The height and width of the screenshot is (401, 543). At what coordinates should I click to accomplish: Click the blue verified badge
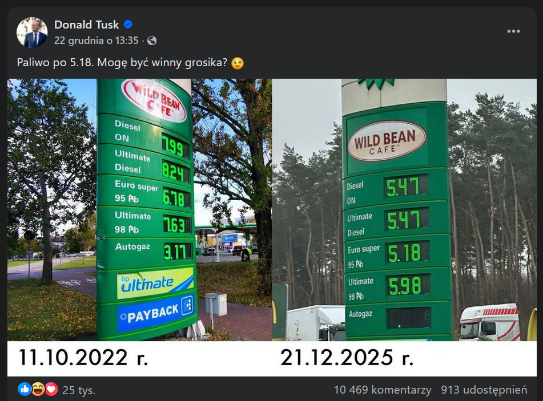pyautogui.click(x=128, y=25)
